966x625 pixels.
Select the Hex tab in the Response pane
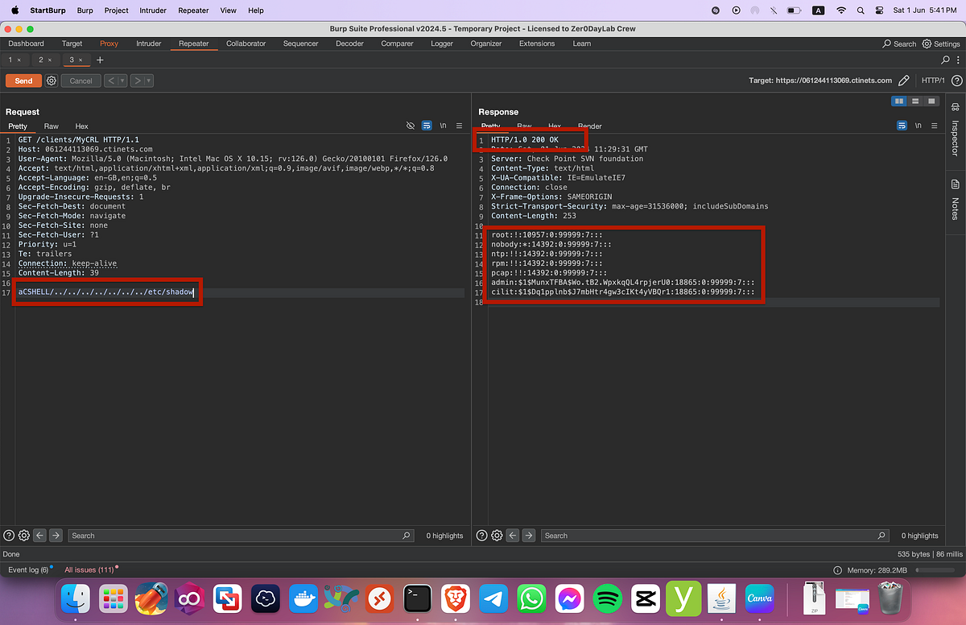tap(554, 126)
